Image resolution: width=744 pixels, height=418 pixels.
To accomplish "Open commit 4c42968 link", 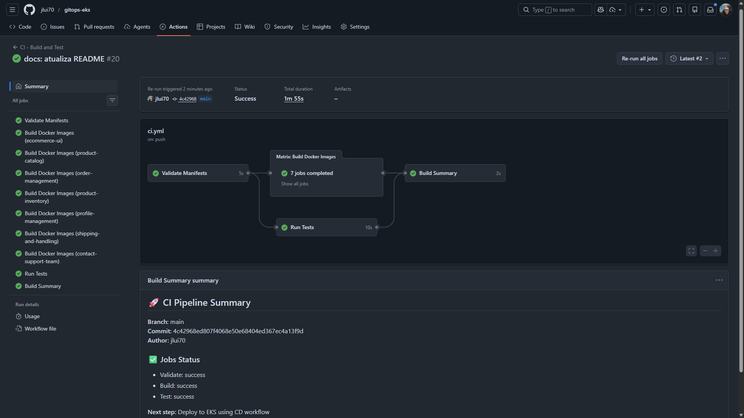I will click(188, 99).
